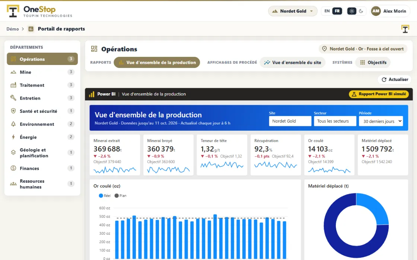Click the Finances dollar icon
This screenshot has height=260, width=417.
(13, 168)
